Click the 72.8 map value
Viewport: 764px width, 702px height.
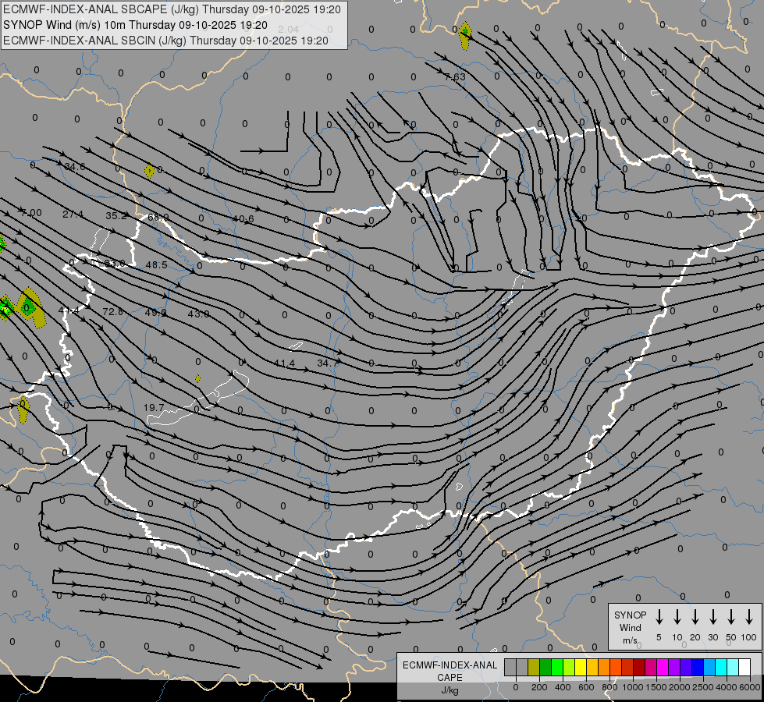tap(113, 311)
